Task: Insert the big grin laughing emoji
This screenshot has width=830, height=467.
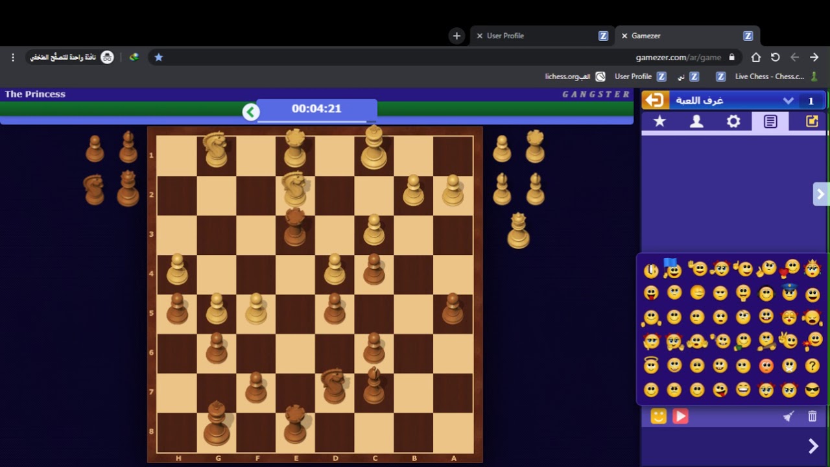Action: tap(743, 390)
